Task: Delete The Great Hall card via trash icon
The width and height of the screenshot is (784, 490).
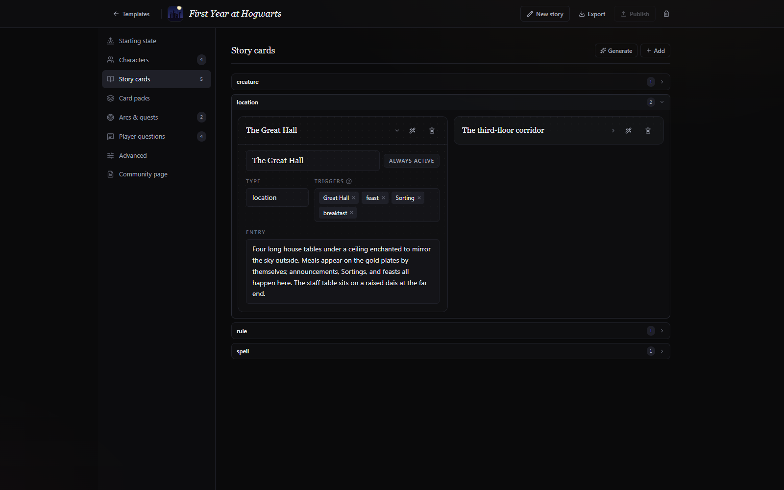Action: [x=432, y=130]
